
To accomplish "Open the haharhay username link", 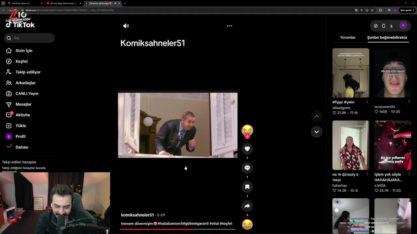I will (x=339, y=186).
